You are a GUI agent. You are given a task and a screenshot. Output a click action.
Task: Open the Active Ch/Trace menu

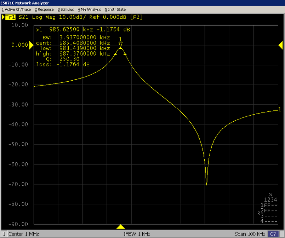[x=16, y=10]
